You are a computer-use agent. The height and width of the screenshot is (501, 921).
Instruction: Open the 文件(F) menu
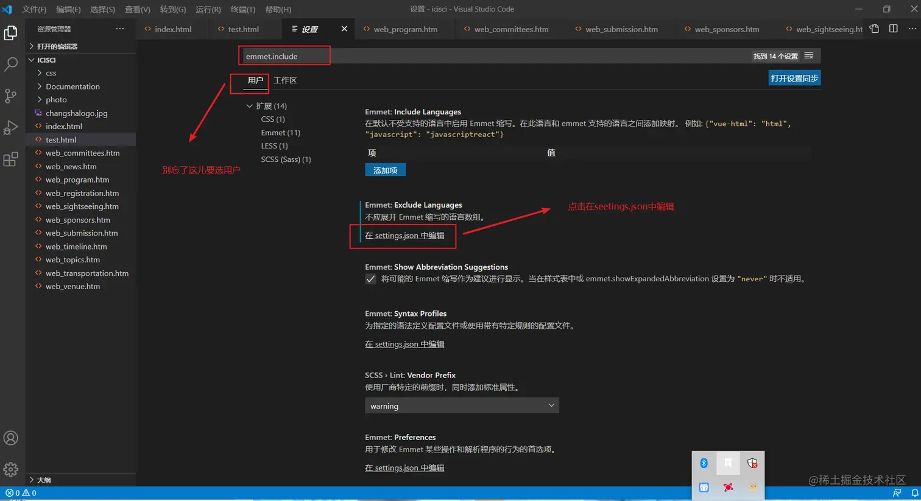pos(34,9)
